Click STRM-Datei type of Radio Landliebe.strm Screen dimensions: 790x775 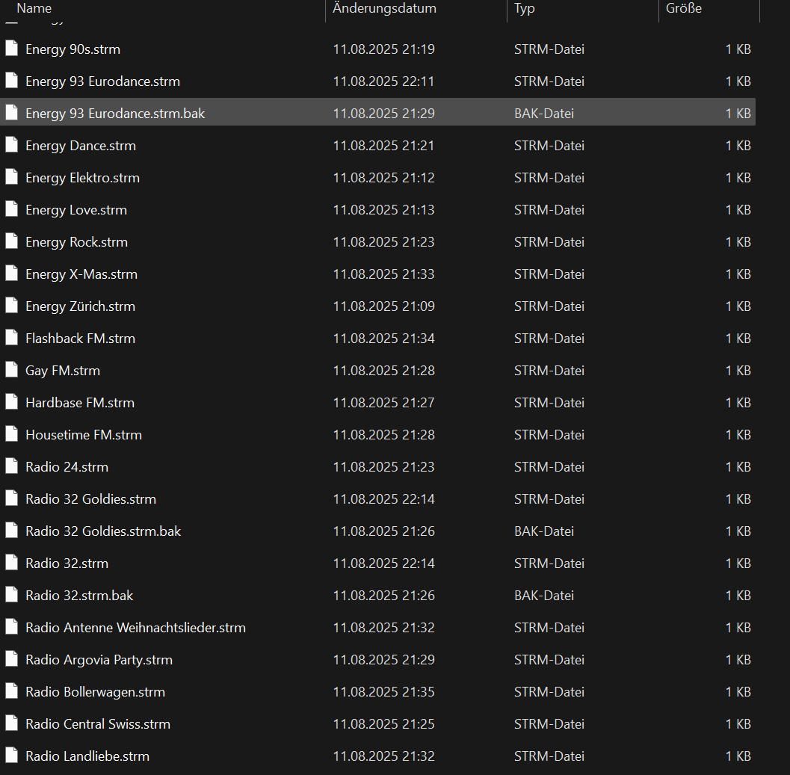point(549,756)
